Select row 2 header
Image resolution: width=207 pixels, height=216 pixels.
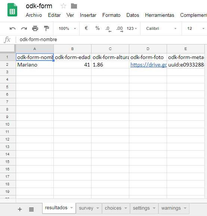point(7,65)
